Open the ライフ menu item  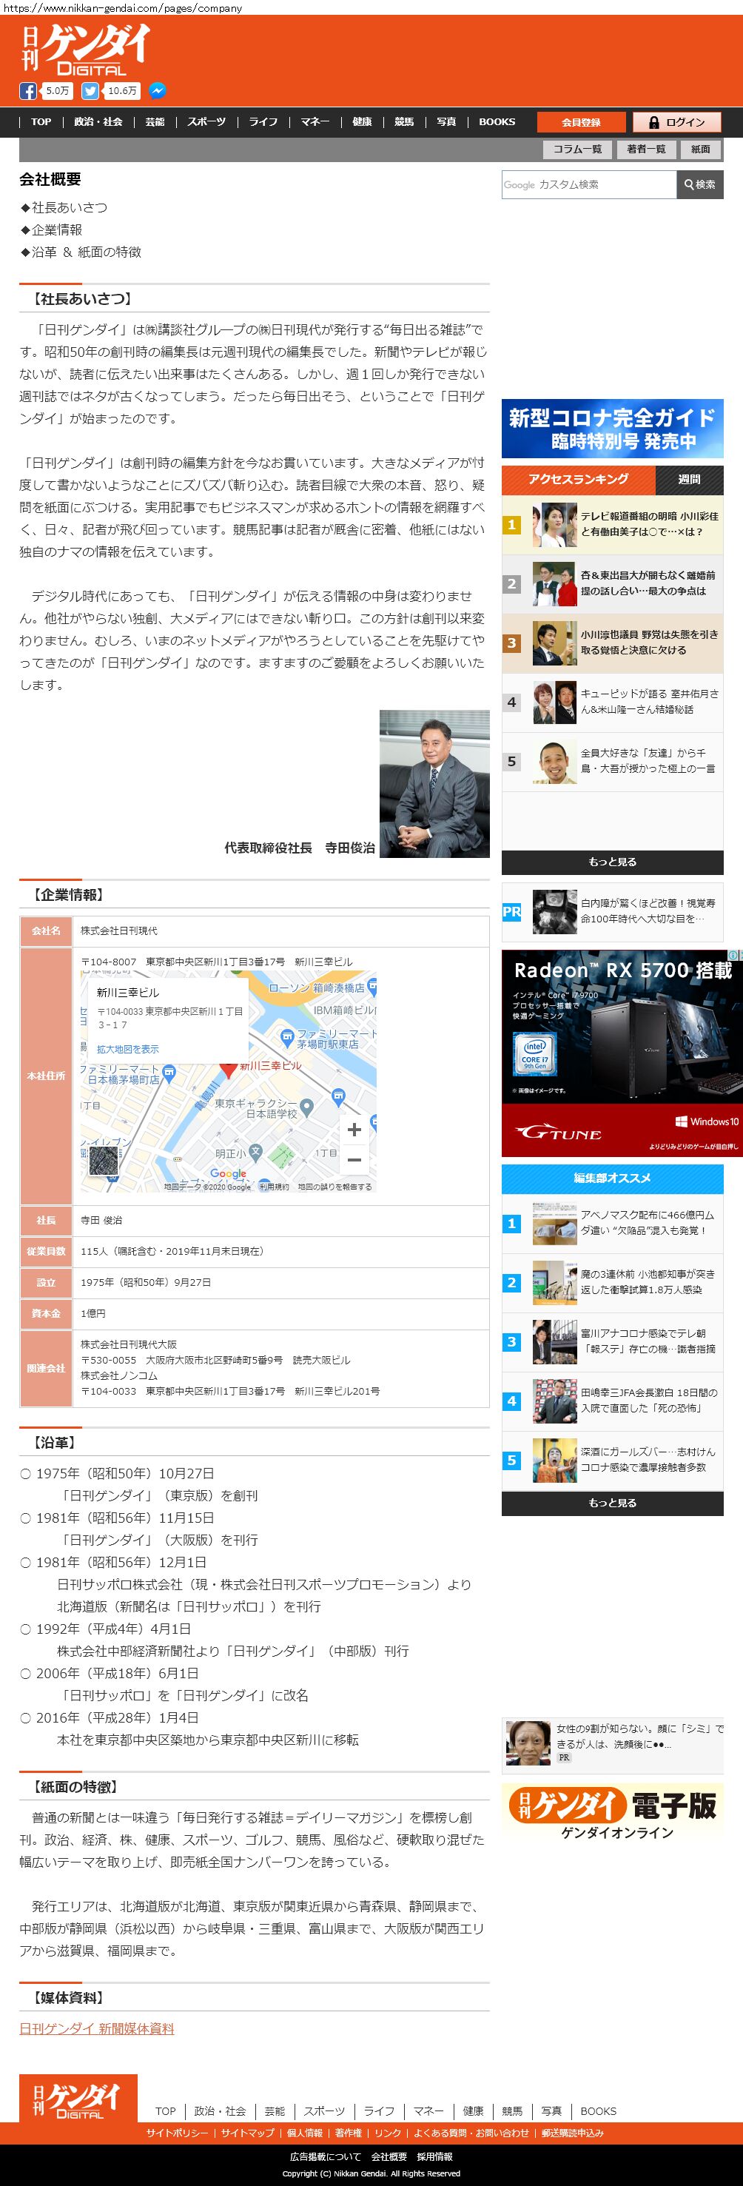263,122
